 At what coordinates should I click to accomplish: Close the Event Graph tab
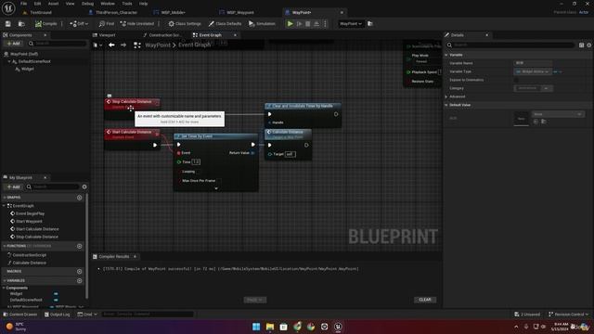[235, 35]
